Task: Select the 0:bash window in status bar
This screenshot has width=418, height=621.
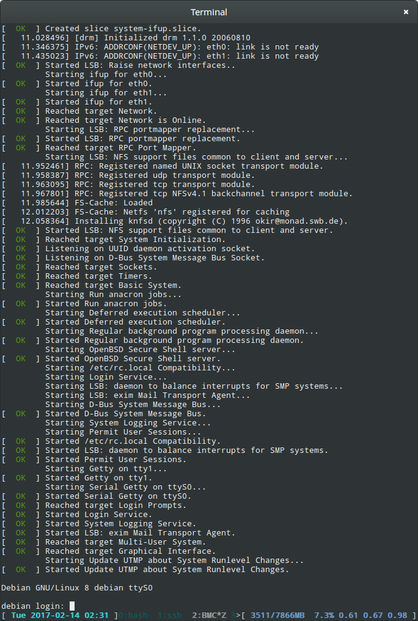Action: 133,615
